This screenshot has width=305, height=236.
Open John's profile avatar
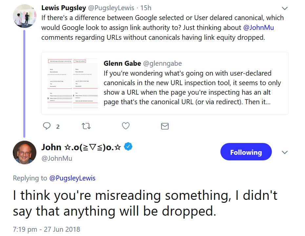pyautogui.click(x=24, y=152)
